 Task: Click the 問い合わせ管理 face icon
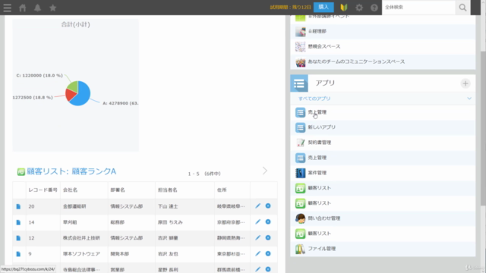(300, 218)
